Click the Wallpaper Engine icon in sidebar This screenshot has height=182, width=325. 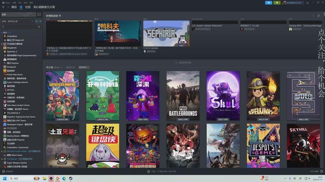(x=5, y=125)
